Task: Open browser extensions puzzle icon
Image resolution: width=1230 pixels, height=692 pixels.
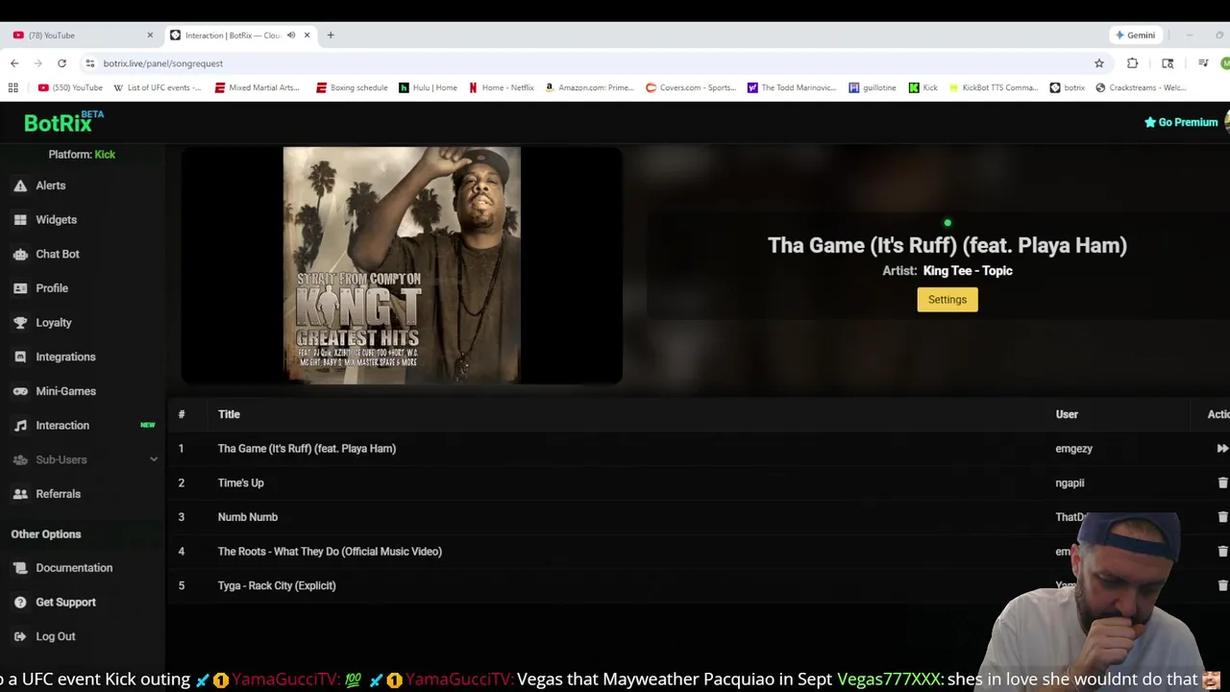Action: coord(1132,63)
